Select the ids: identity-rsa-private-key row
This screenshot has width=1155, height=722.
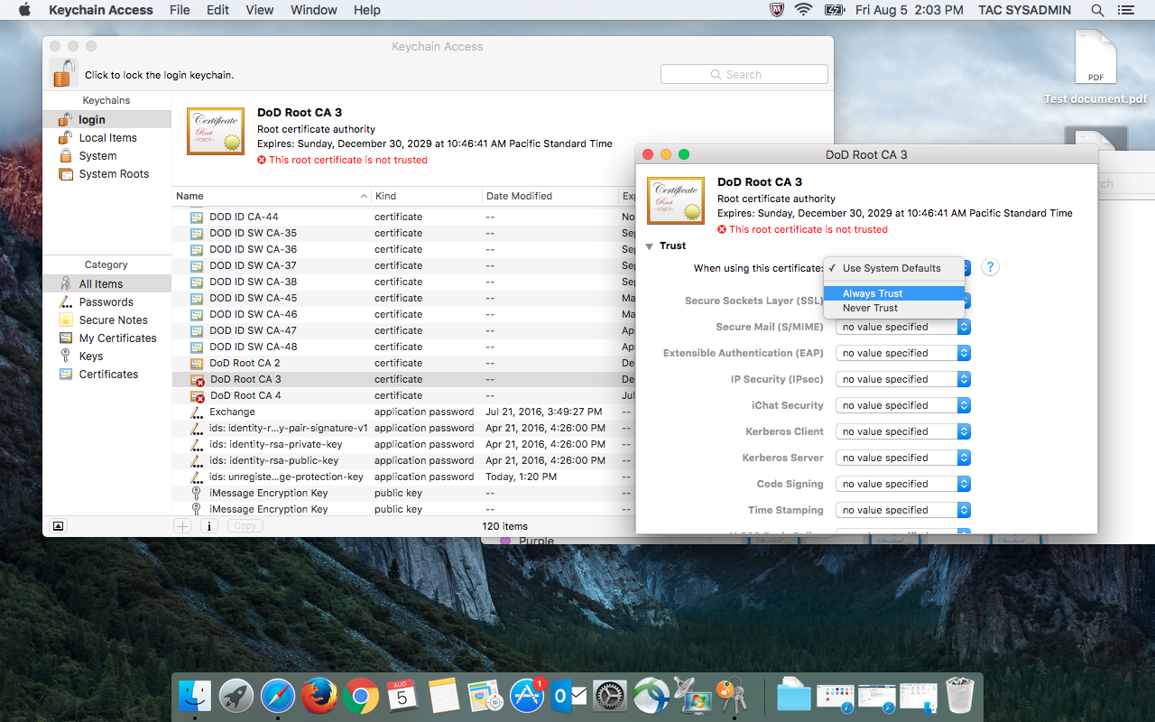click(x=403, y=444)
